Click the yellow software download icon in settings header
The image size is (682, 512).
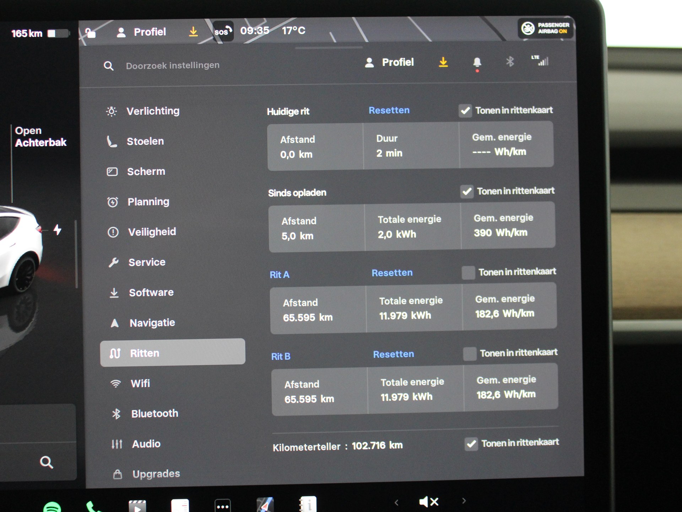click(x=443, y=62)
